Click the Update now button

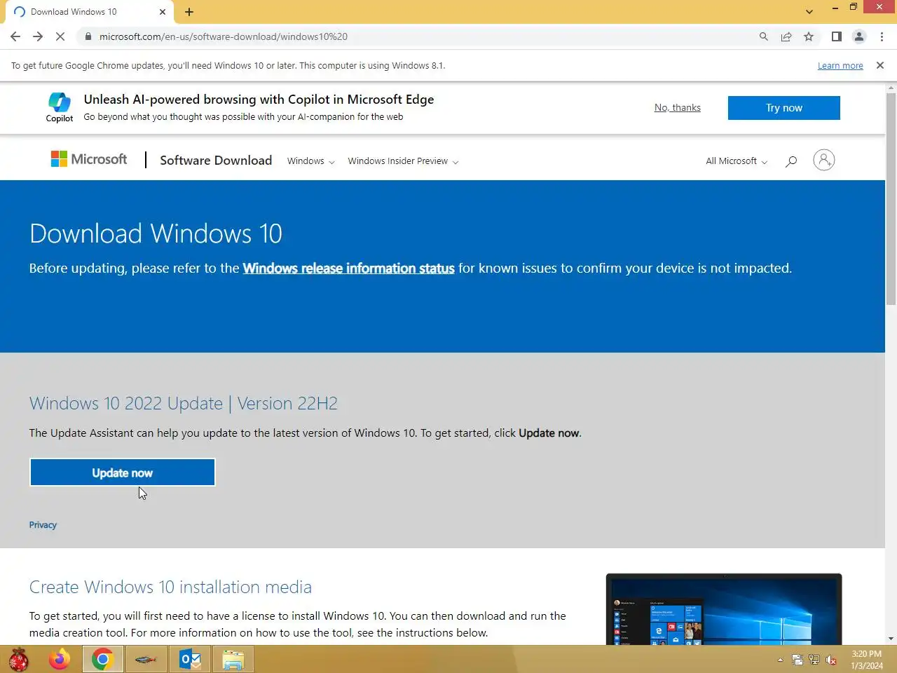[x=123, y=473]
